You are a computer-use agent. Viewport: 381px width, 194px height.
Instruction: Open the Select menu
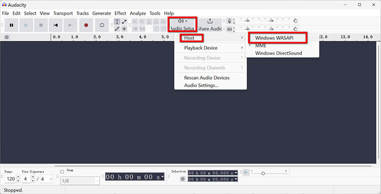pos(30,13)
